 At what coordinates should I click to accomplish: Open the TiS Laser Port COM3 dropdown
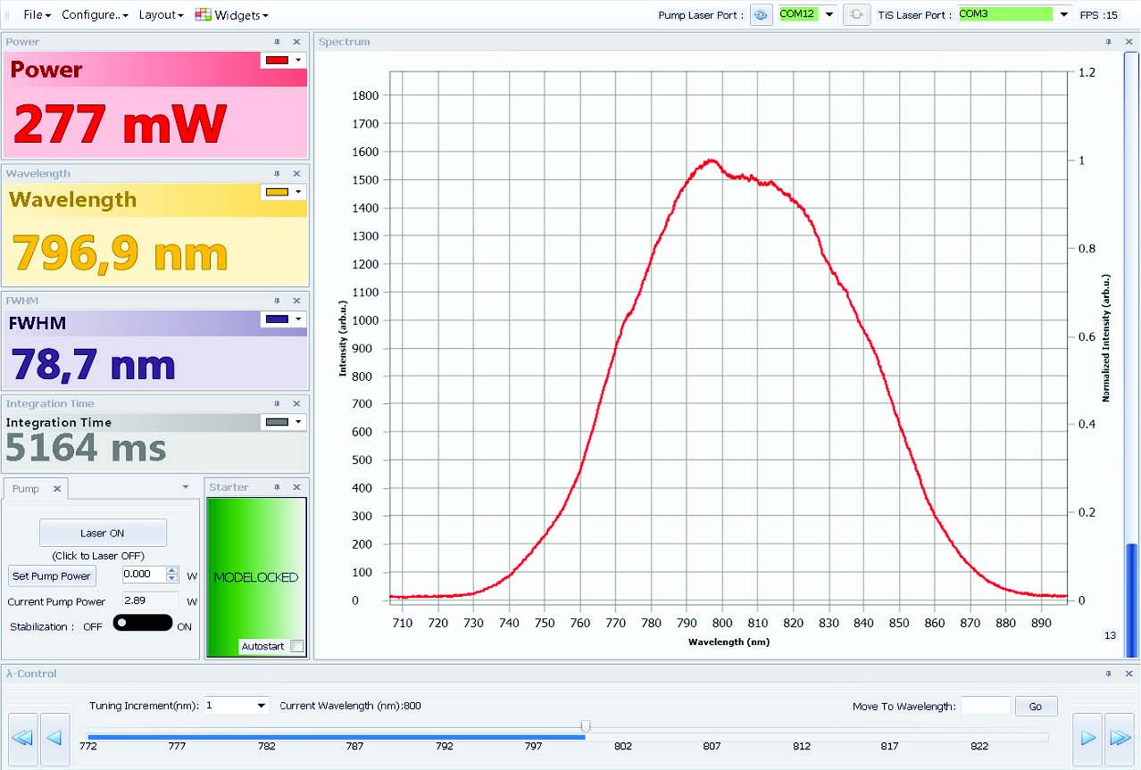(x=1063, y=14)
